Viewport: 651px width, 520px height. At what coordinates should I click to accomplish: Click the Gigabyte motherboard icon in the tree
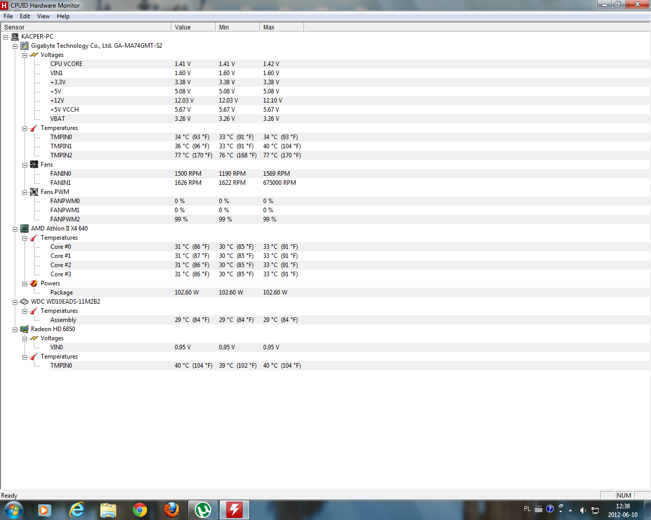click(x=24, y=46)
